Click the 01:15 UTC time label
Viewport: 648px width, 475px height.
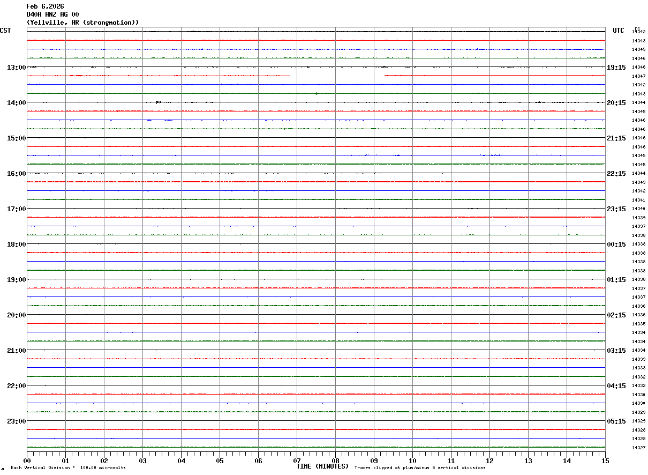pos(616,280)
